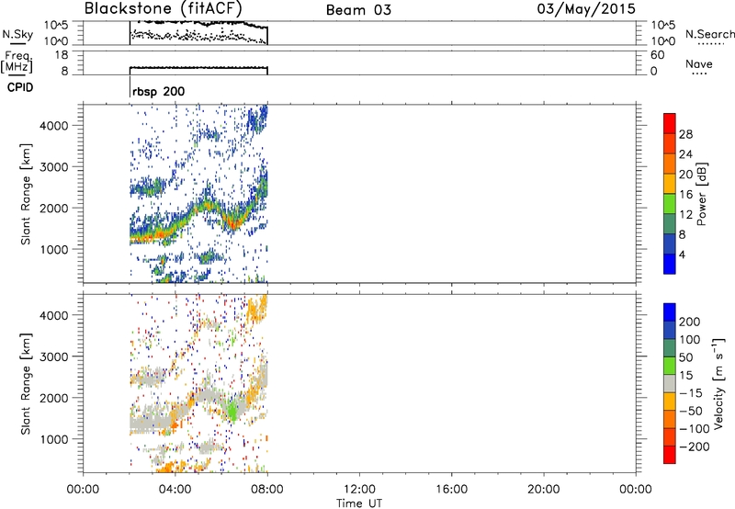Click the '04:00' time tick label

tap(175, 490)
